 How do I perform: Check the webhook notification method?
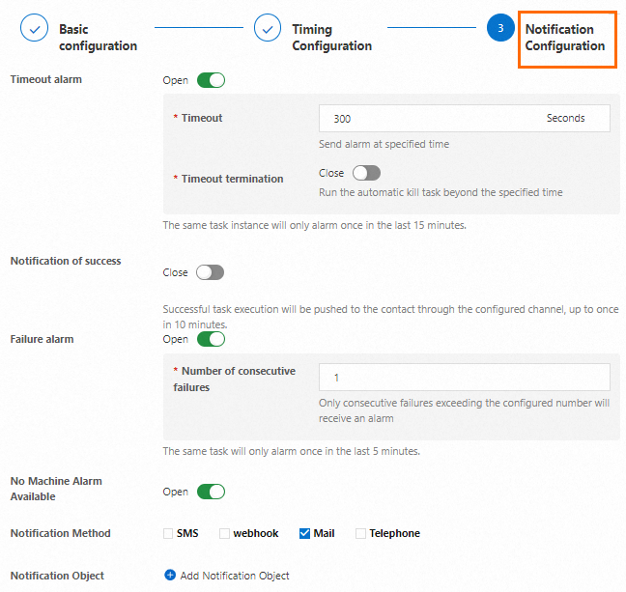coord(225,533)
